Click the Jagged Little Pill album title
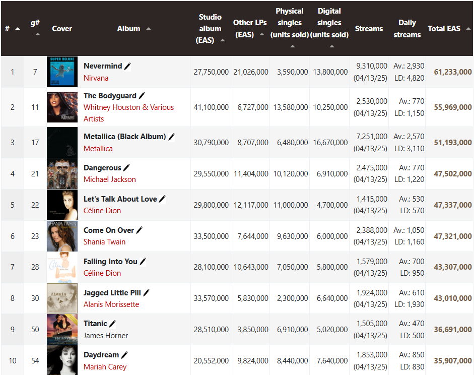 (112, 292)
